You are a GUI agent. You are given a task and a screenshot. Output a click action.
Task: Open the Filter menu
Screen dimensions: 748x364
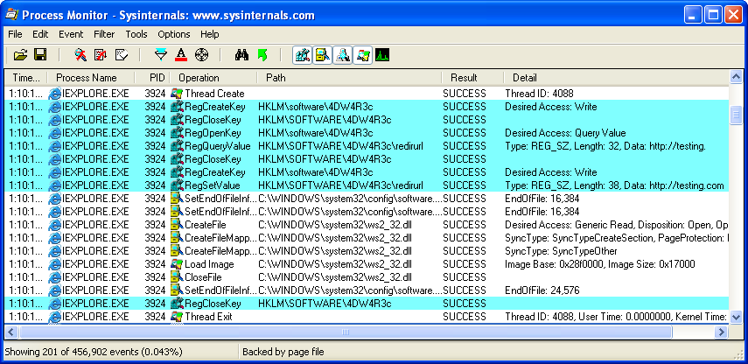[x=104, y=34]
